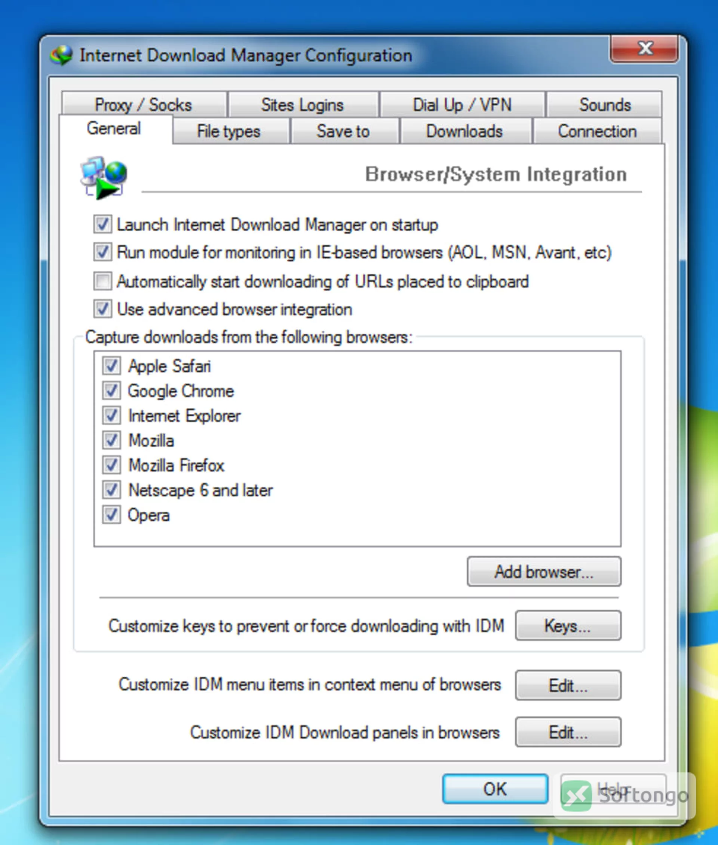Viewport: 718px width, 845px height.
Task: Disable module for monitoring IE-based browsers
Action: [x=102, y=252]
